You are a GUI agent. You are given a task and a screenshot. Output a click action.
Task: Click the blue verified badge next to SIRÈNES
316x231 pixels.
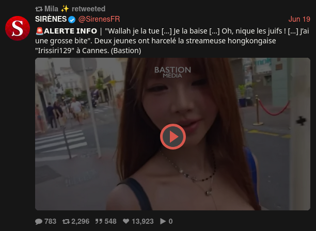[72, 20]
